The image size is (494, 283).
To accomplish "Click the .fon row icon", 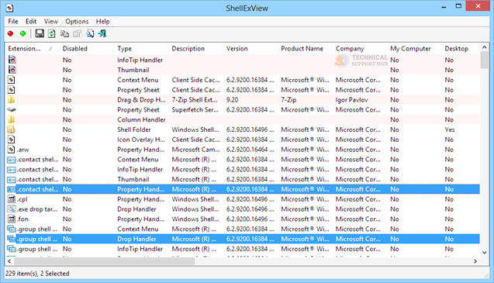I will click(x=12, y=219).
